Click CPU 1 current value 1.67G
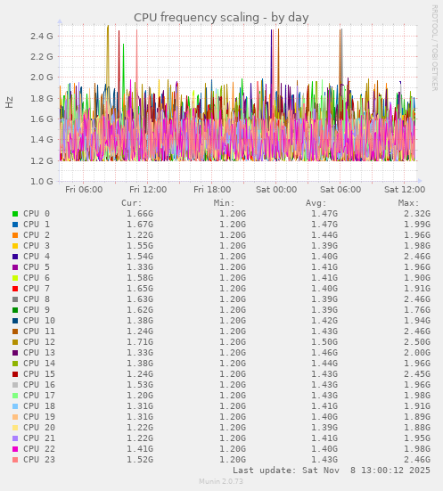The height and width of the screenshot is (491, 443). click(x=140, y=225)
